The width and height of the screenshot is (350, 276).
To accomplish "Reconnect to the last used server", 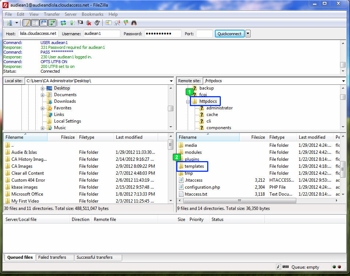I will pyautogui.click(x=97, y=23).
